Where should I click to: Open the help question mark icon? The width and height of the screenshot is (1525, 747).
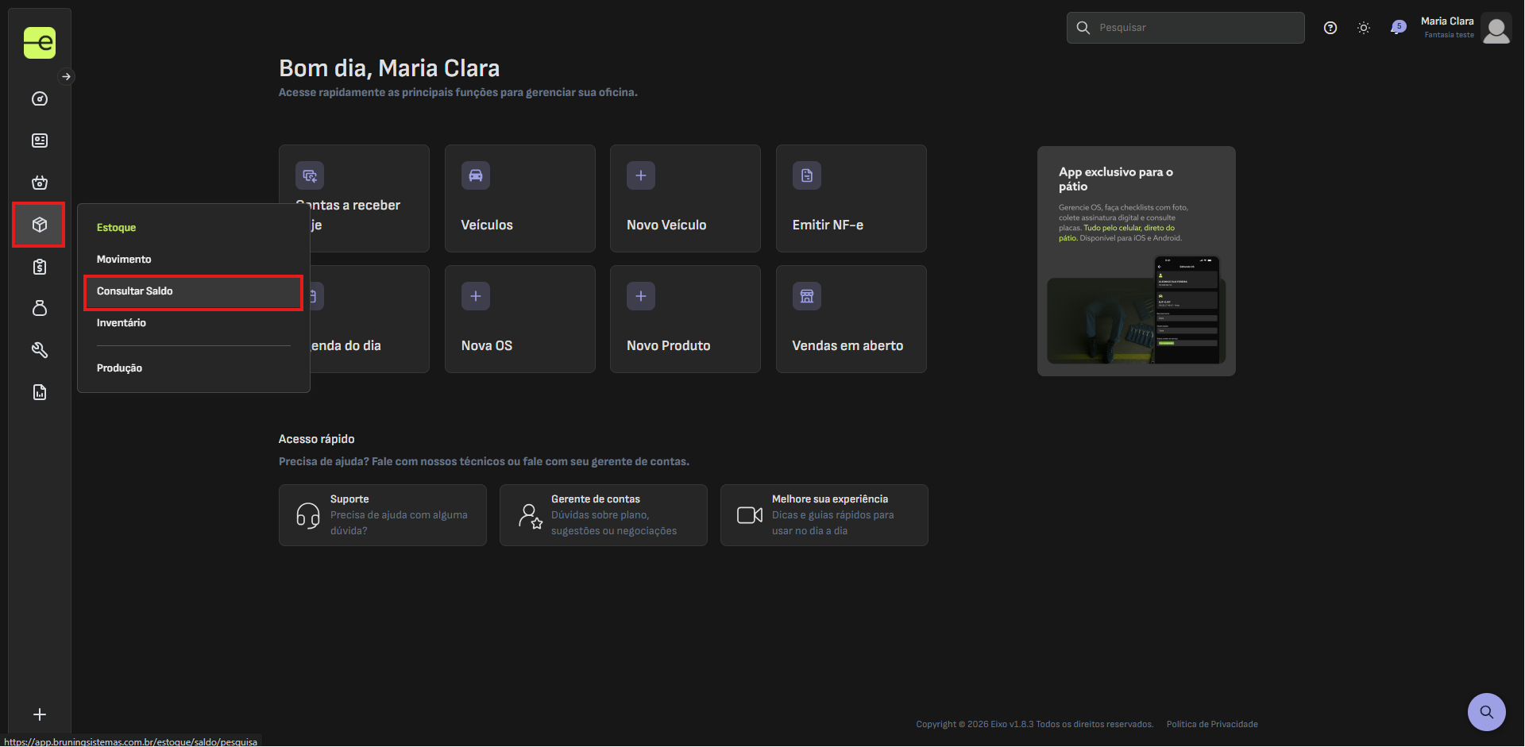coord(1330,28)
